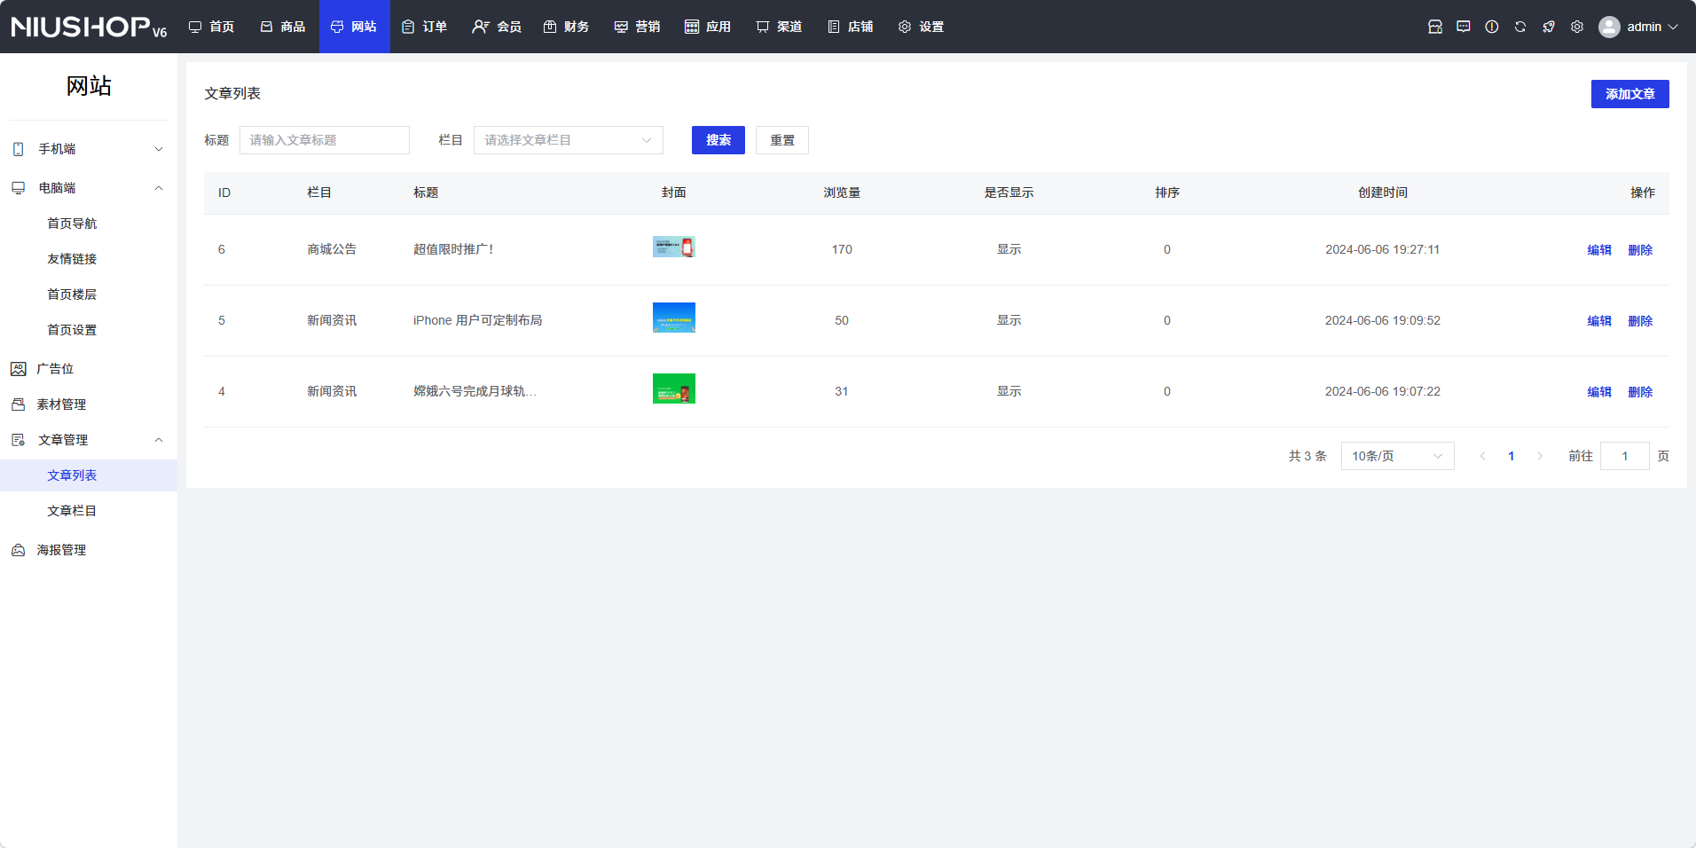Click the rocket icon in top bar

point(1549,27)
